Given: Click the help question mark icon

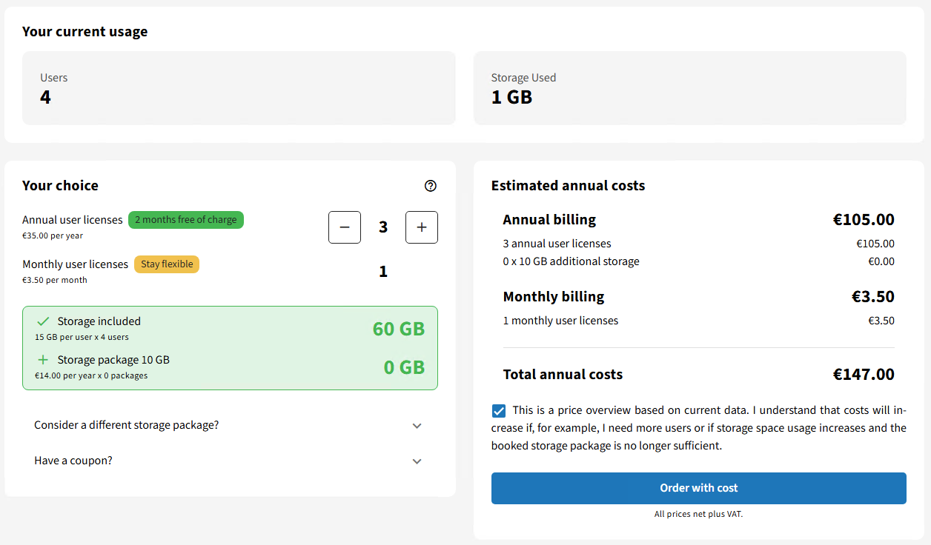Looking at the screenshot, I should (431, 186).
